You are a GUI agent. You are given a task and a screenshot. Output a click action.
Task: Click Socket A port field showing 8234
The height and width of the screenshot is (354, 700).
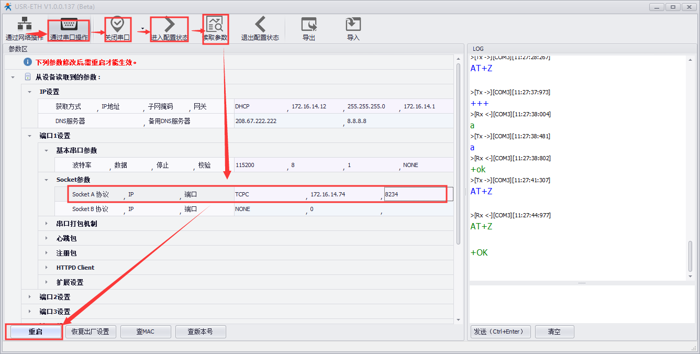coord(414,194)
